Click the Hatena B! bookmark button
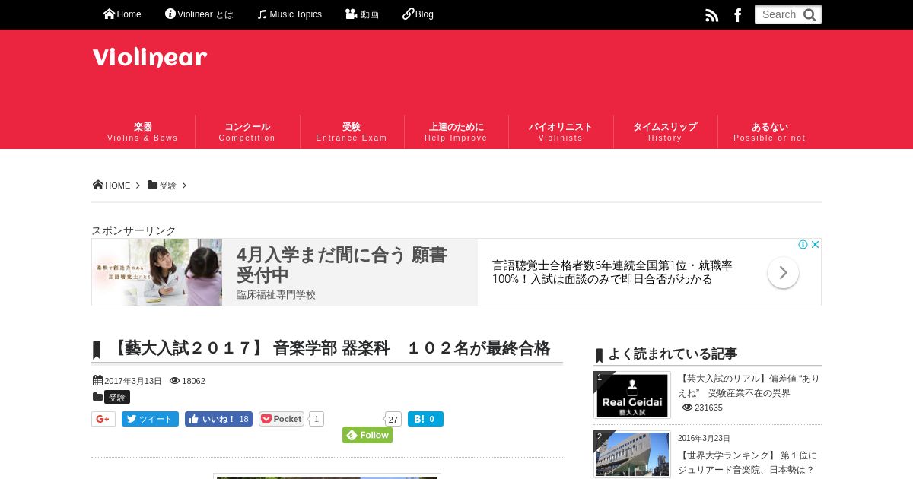Image resolution: width=913 pixels, height=479 pixels. click(425, 419)
